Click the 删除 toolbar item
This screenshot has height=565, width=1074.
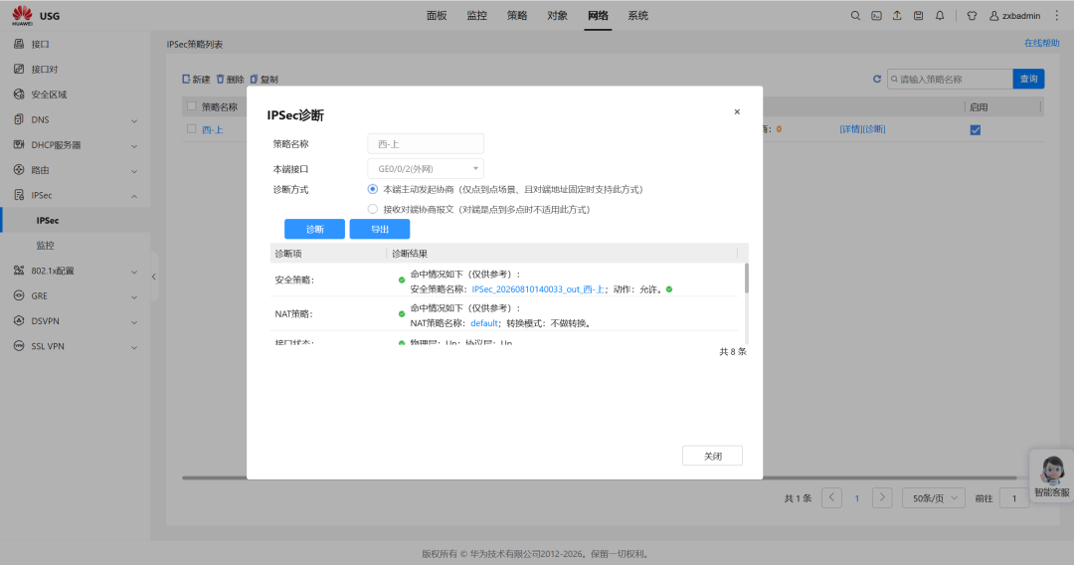tap(230, 80)
